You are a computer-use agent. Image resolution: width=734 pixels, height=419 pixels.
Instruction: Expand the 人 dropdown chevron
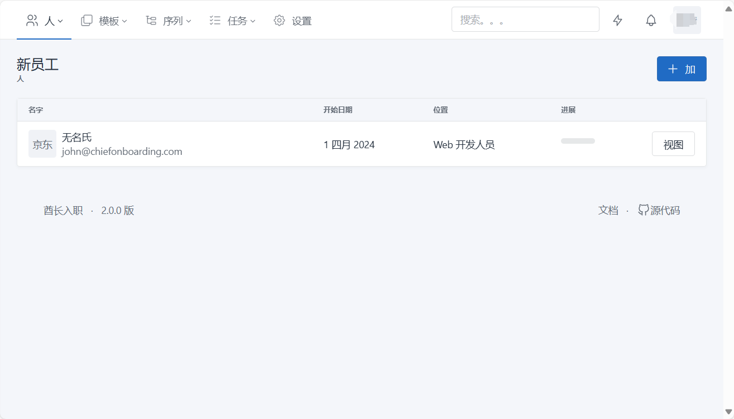(60, 21)
